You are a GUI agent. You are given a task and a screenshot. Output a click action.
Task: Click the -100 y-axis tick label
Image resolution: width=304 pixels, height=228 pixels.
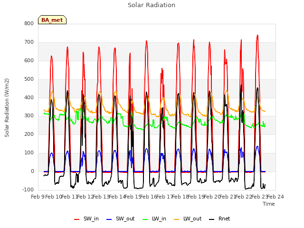[x=28, y=190]
